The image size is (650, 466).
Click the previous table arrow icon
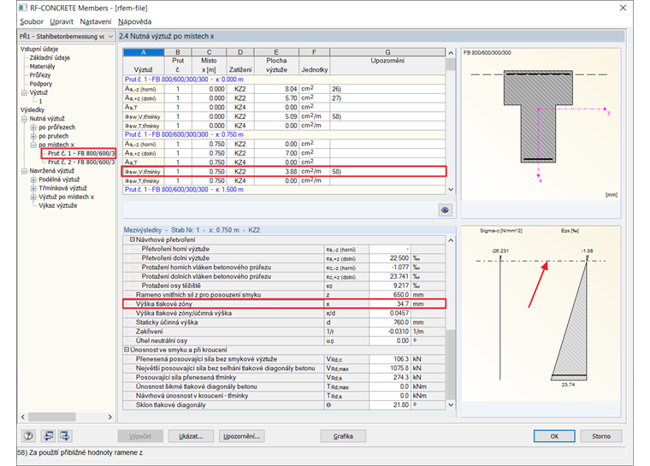48,436
